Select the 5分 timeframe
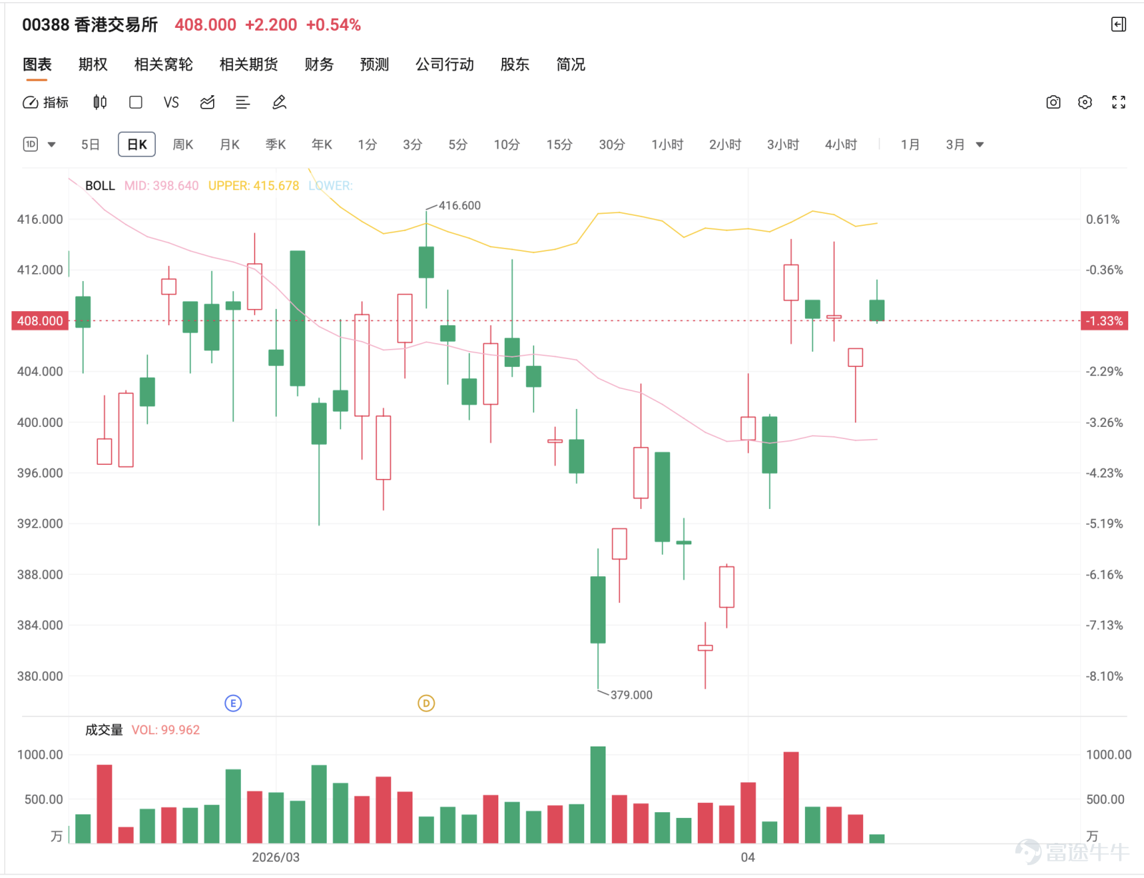 (x=458, y=144)
